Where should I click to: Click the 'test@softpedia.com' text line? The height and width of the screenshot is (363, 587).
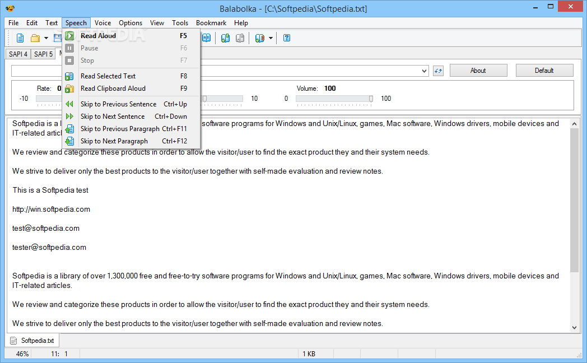click(46, 229)
